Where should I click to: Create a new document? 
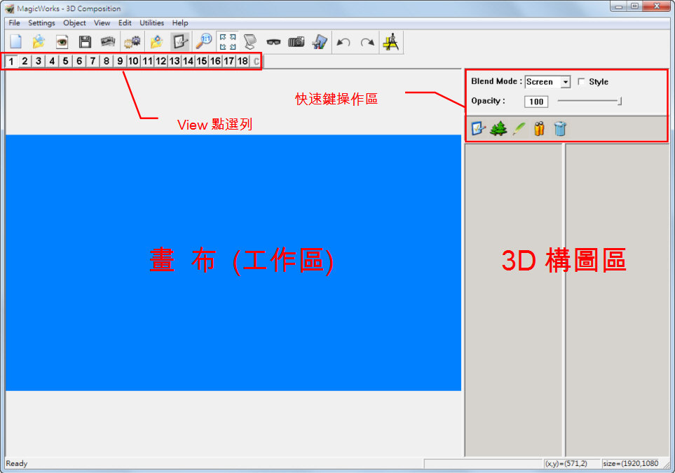(x=15, y=41)
